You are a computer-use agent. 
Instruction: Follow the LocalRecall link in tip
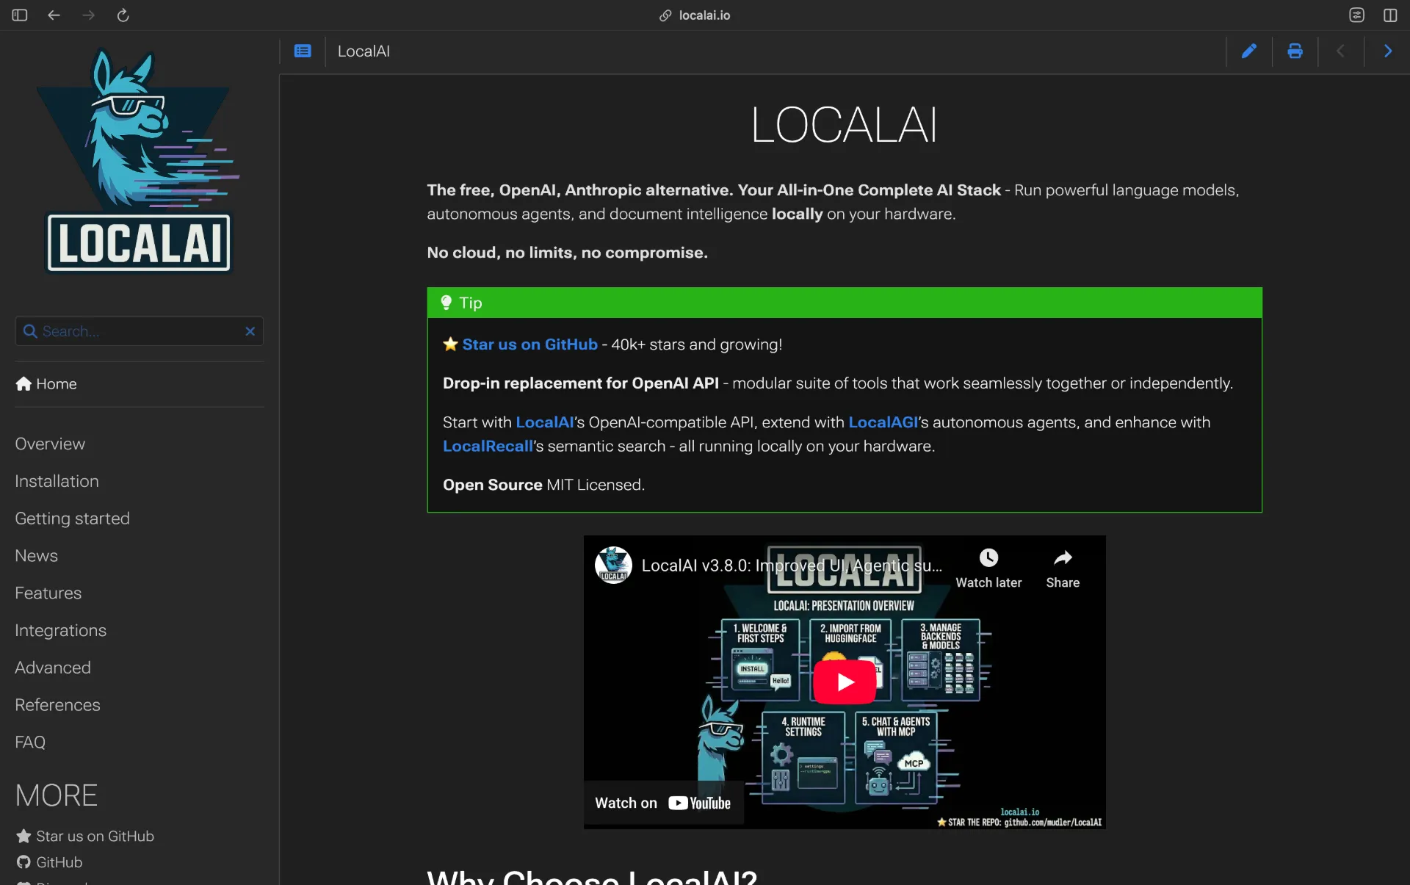[488, 447]
